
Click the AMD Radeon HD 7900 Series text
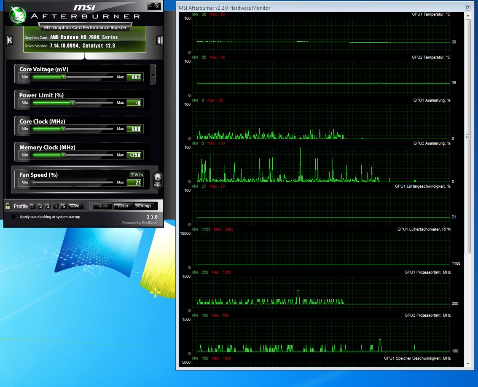pyautogui.click(x=84, y=37)
